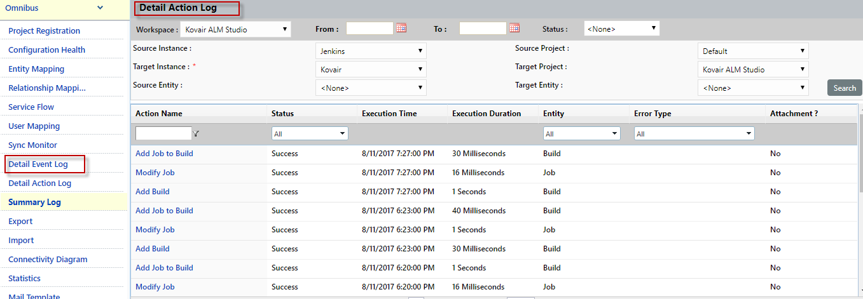863x299 pixels.
Task: Click the first Modify Job action link
Action: (155, 173)
